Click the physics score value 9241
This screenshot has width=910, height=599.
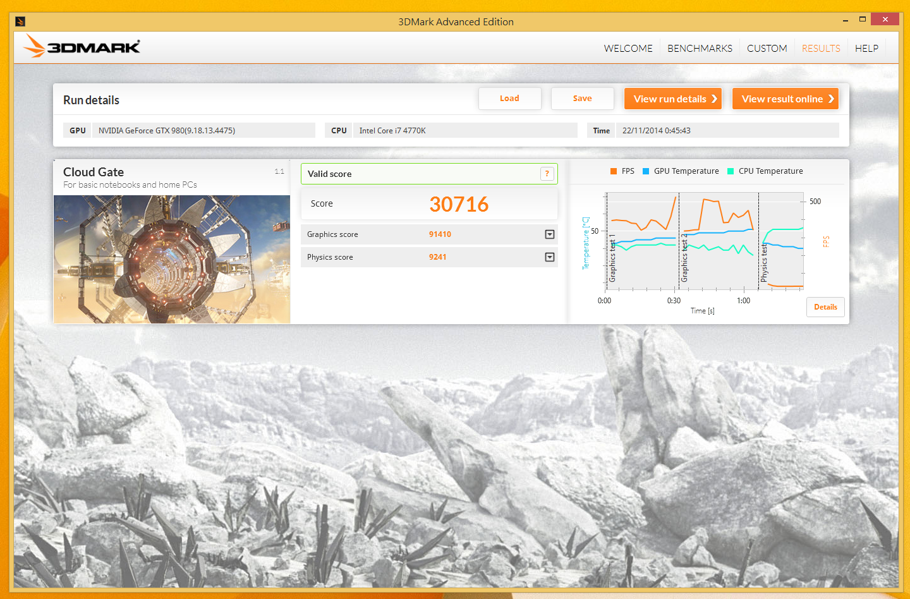tap(437, 257)
